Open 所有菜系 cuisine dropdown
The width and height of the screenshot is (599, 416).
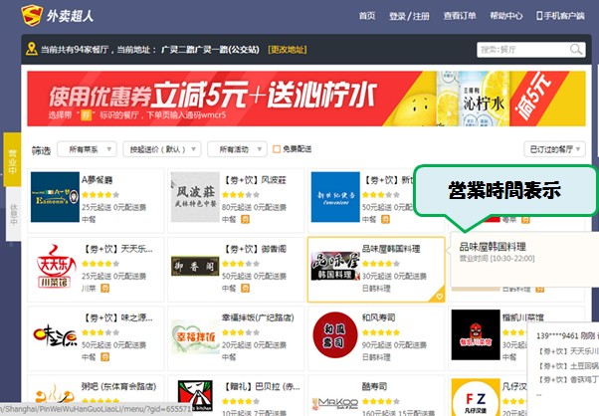point(87,149)
